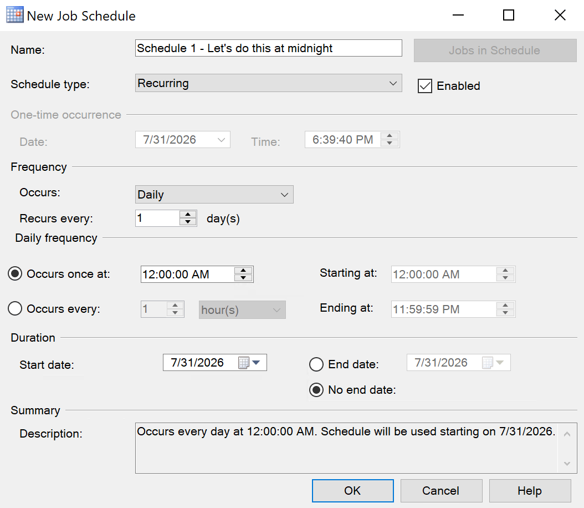584x508 pixels.
Task: Open the Start date calendar picker icon
Action: [x=244, y=363]
